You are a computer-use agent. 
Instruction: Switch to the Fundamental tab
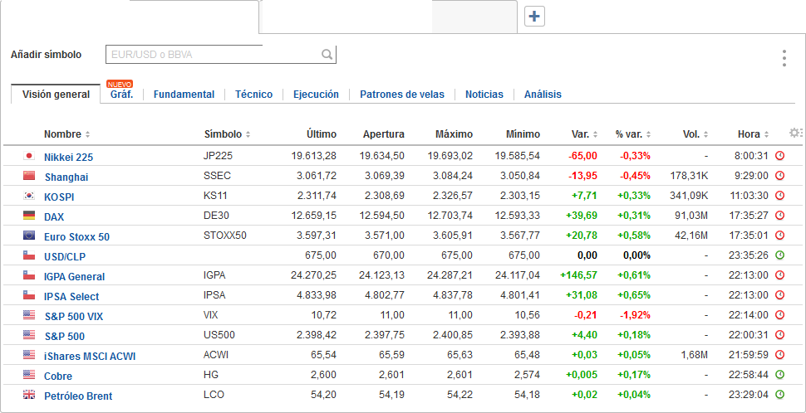(x=184, y=95)
